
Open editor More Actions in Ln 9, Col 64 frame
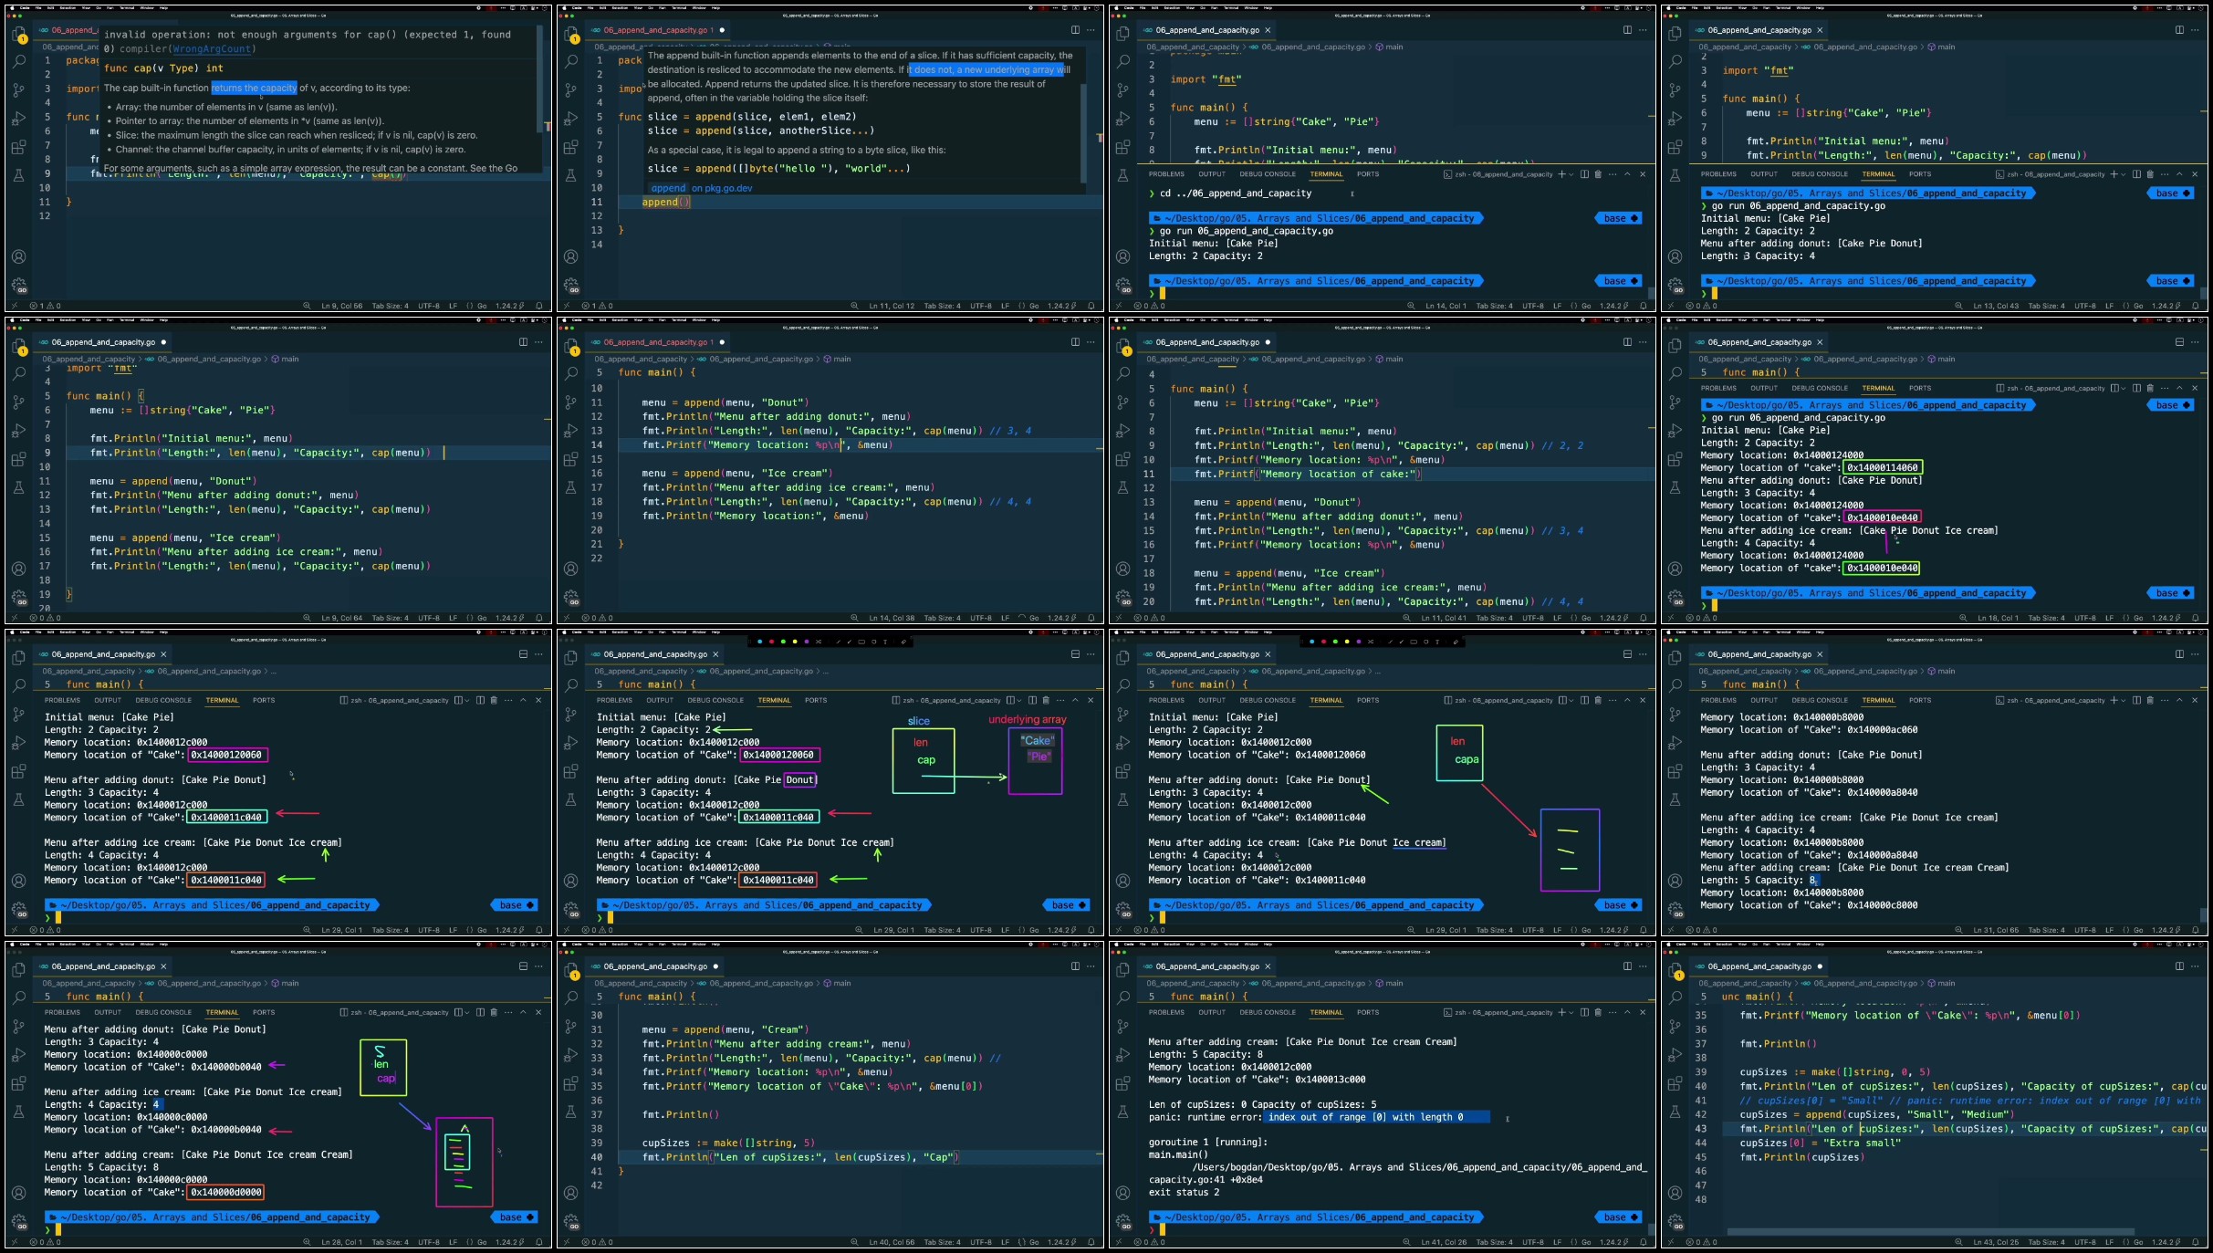pos(538,341)
